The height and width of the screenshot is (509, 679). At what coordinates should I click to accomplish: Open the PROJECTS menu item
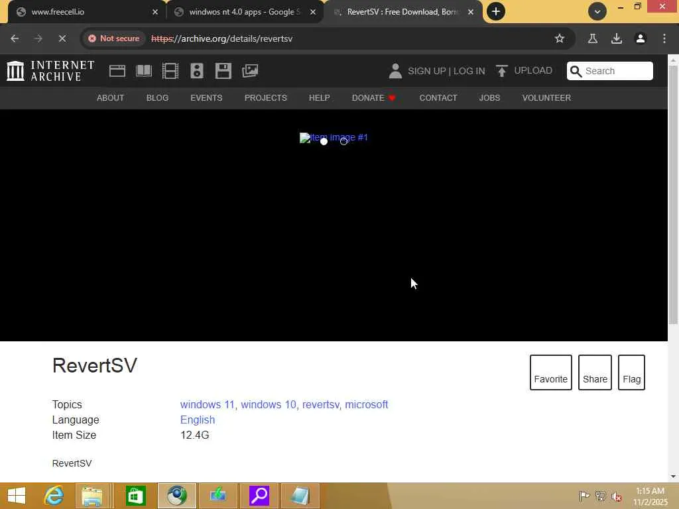coord(265,98)
